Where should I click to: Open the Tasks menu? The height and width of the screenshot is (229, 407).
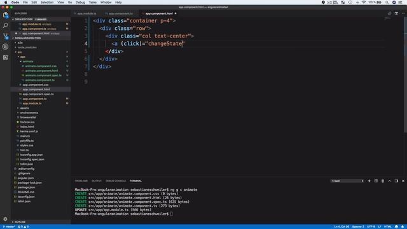93,3
